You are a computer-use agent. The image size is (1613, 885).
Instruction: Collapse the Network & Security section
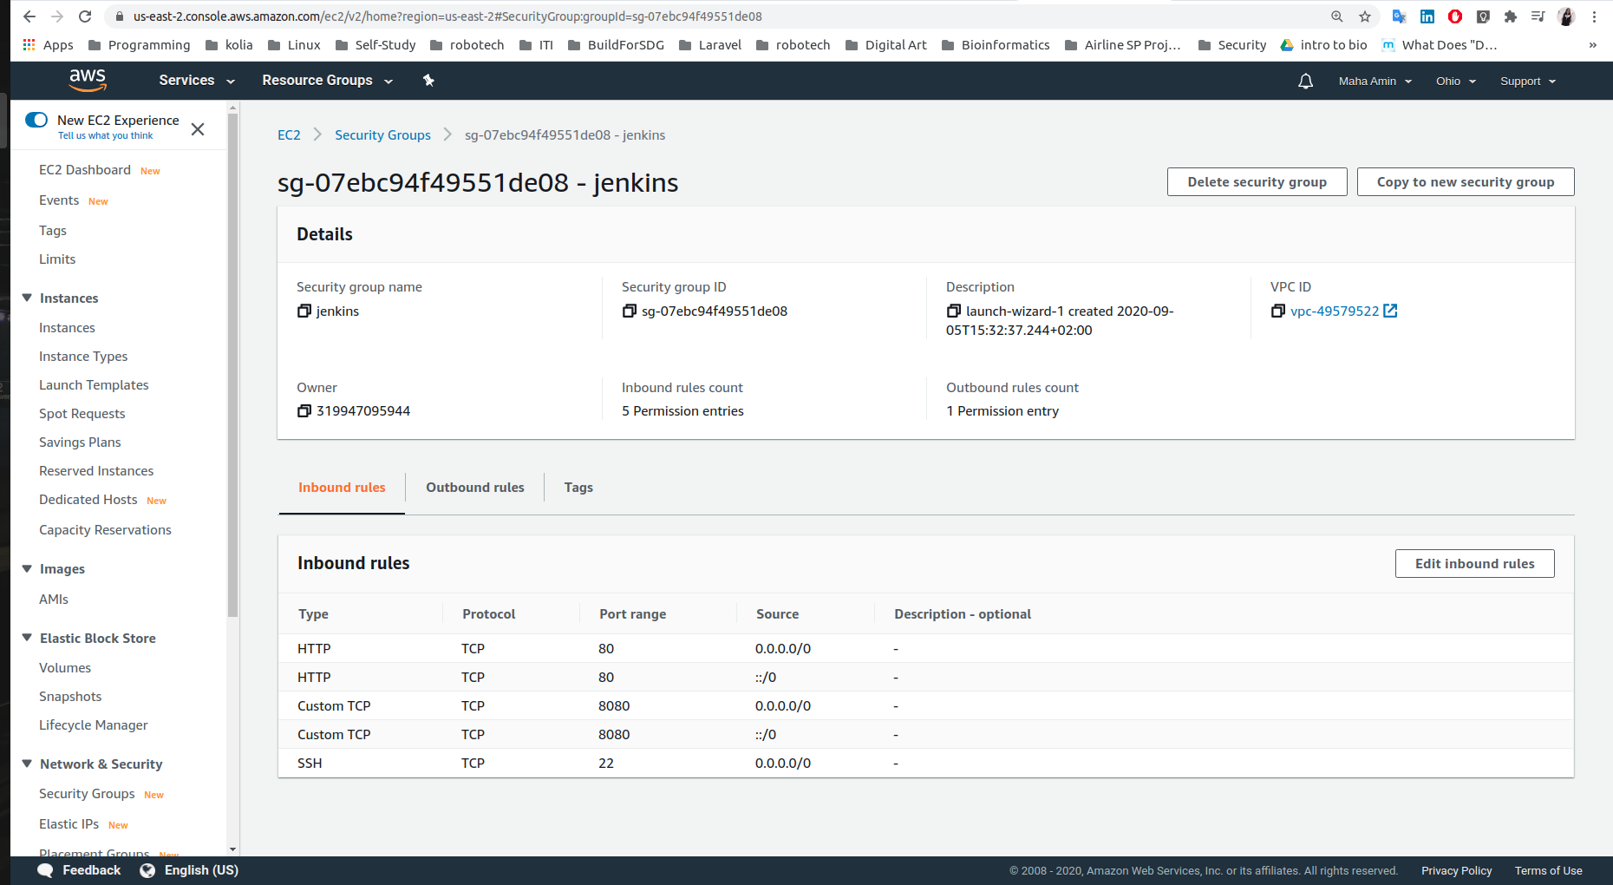coord(27,764)
